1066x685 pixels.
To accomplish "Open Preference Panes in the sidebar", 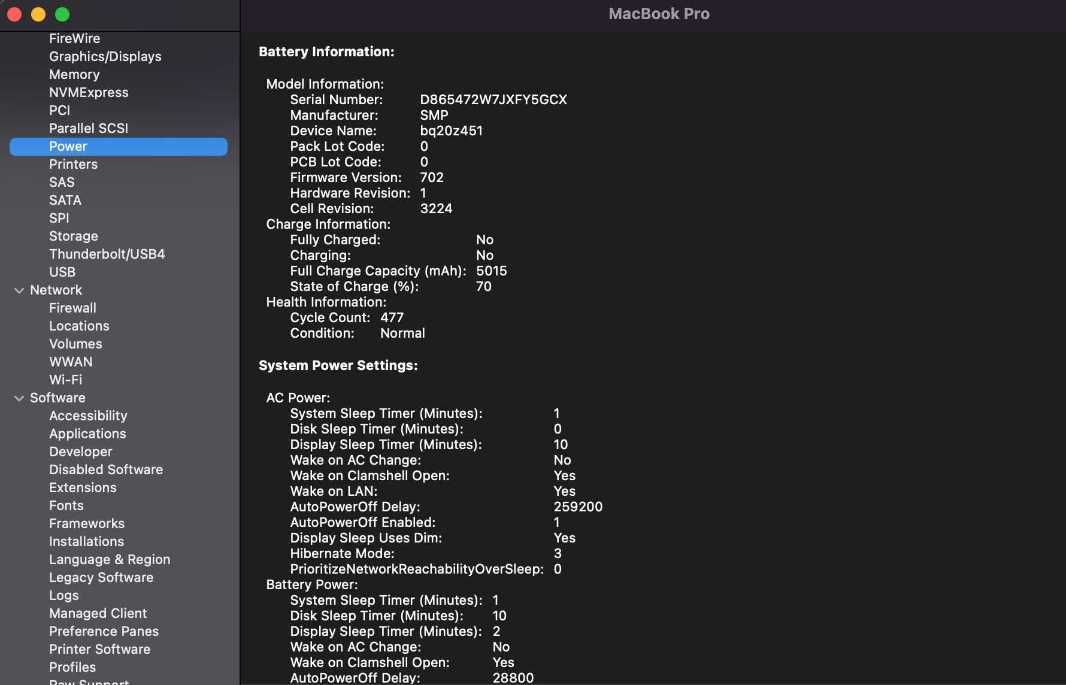I will pyautogui.click(x=104, y=631).
